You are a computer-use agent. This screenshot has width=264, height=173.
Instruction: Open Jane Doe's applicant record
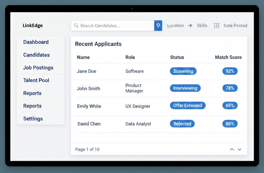(86, 71)
